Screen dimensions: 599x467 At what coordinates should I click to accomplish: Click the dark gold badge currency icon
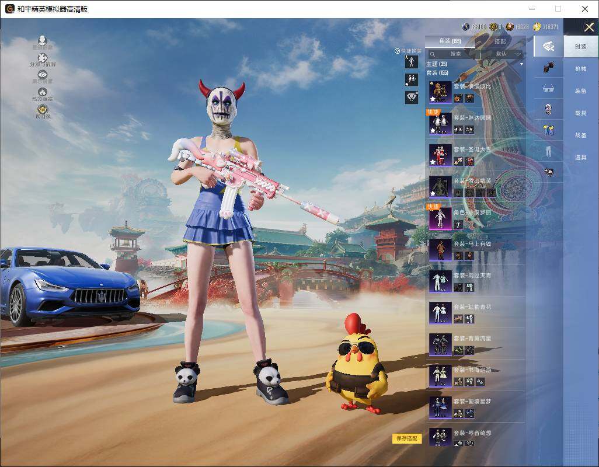[493, 26]
